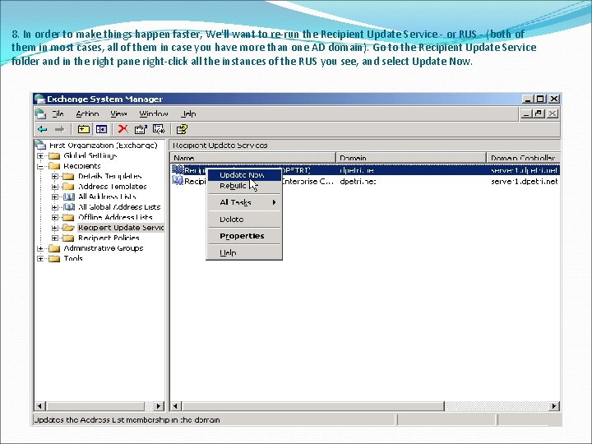Screen dimensions: 592x444
Task: Open the Action menu
Action: 87,113
